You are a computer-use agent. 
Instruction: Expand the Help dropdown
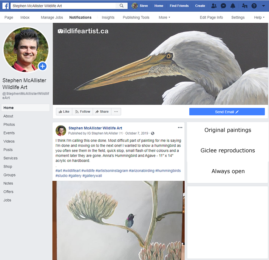click(259, 17)
